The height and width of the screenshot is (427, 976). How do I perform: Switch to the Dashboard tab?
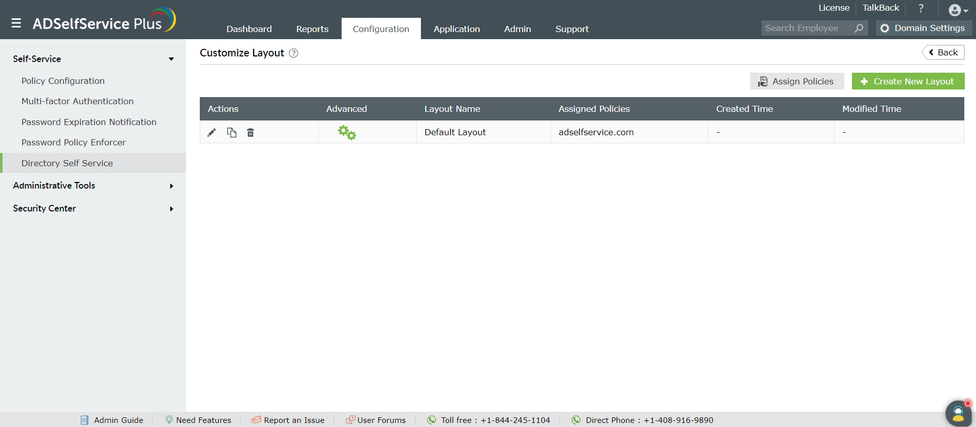[249, 29]
